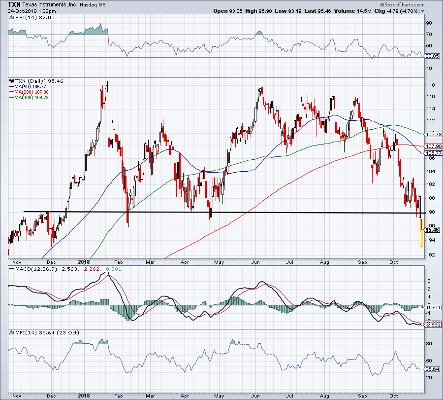Click the MA(200) 107.90 legend entry

(29, 92)
